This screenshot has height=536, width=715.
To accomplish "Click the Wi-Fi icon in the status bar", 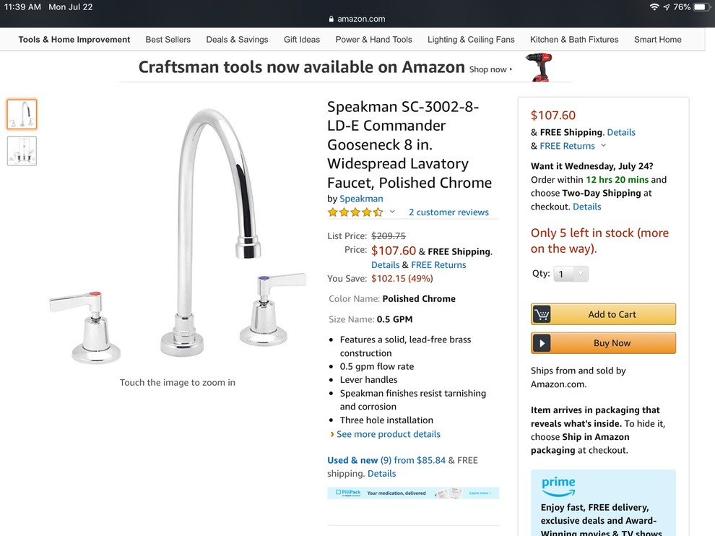I will coord(654,7).
